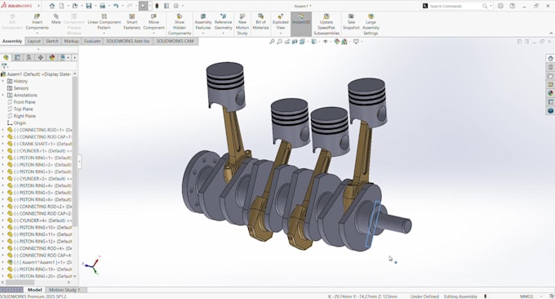Screen dimensions: 555x299
Task: Switch to the Layout tab
Action: (34, 41)
